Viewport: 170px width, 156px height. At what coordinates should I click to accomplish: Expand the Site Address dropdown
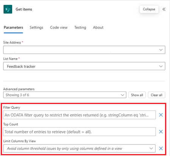point(84,50)
